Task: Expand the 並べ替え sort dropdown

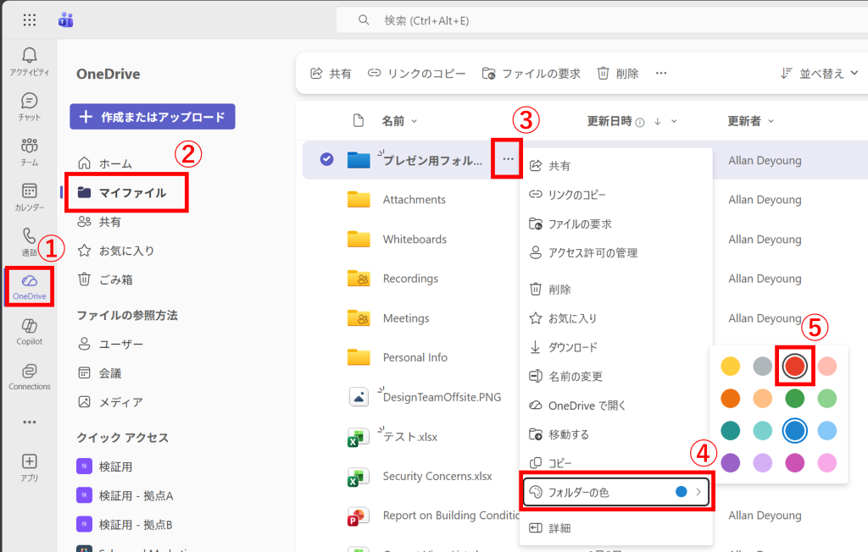Action: point(821,74)
